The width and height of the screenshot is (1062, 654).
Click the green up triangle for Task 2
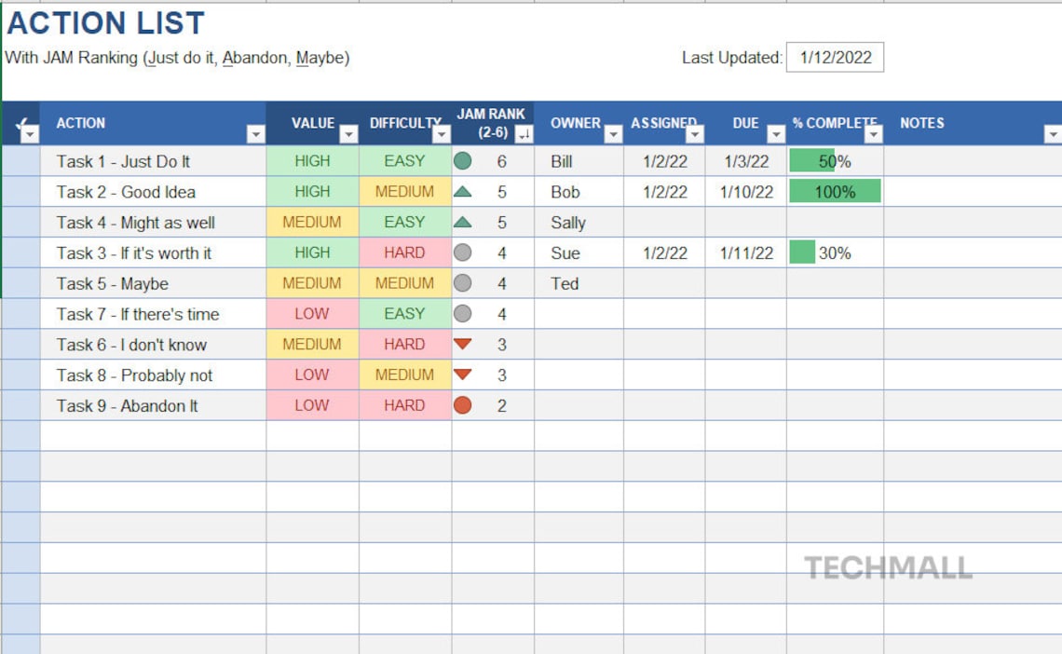pos(463,192)
